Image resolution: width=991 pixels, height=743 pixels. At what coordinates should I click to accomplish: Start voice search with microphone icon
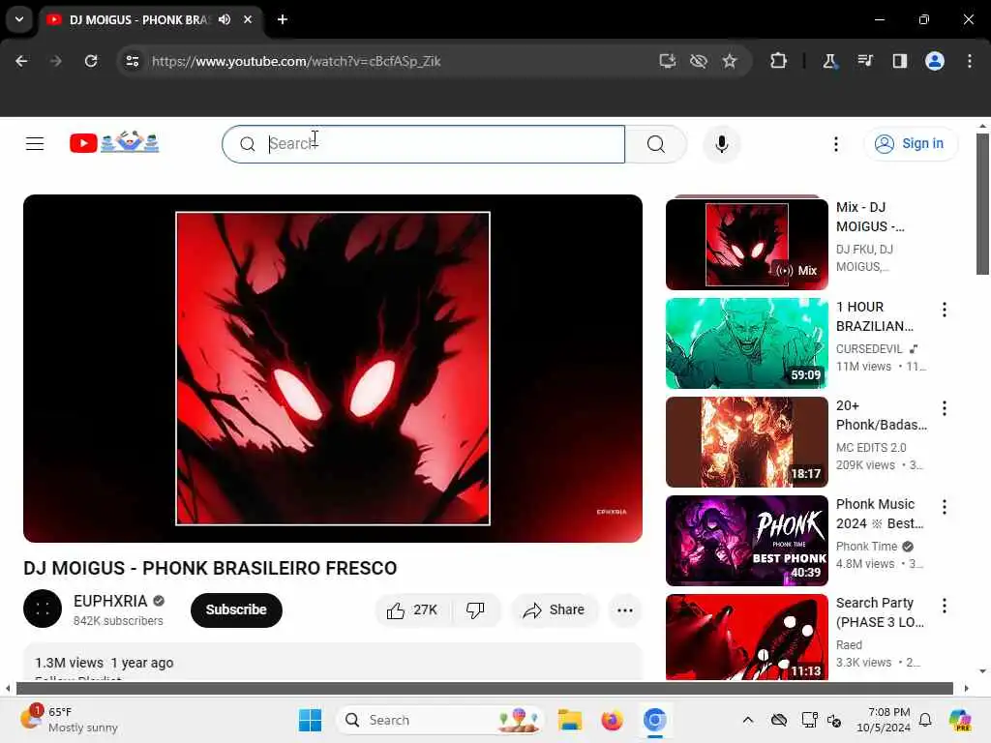click(x=721, y=144)
